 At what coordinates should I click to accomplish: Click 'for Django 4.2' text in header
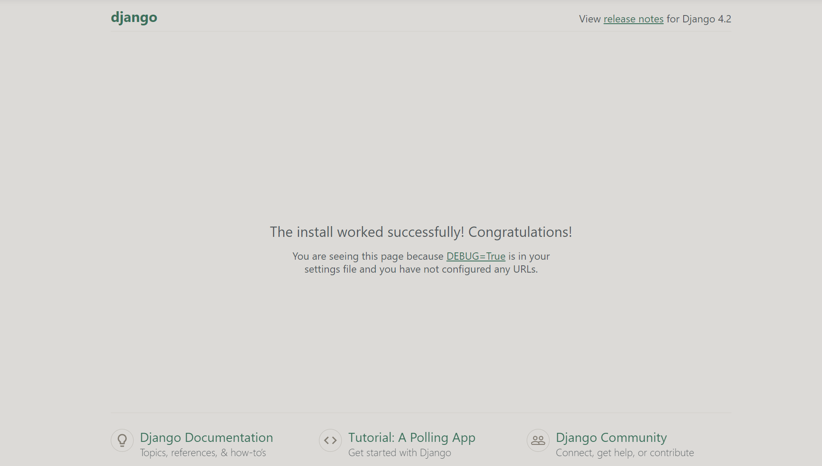pos(699,19)
